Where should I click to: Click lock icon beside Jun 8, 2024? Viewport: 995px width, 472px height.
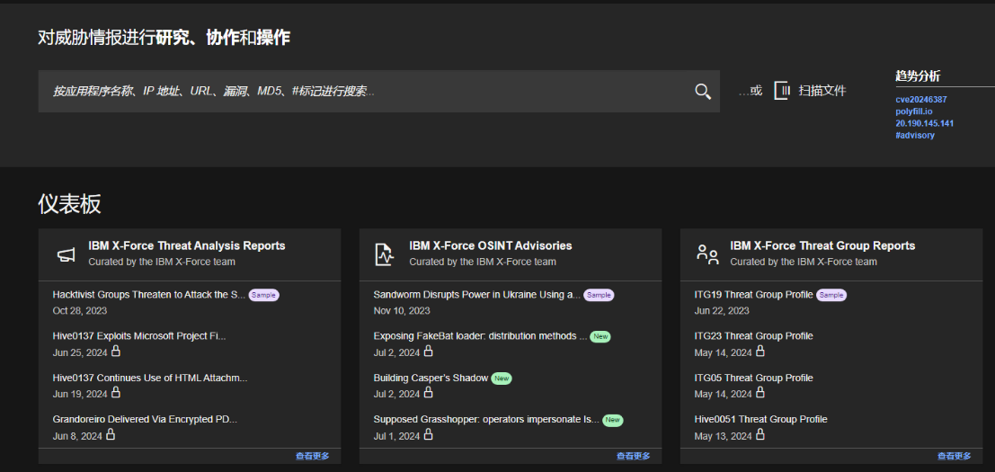click(x=111, y=434)
